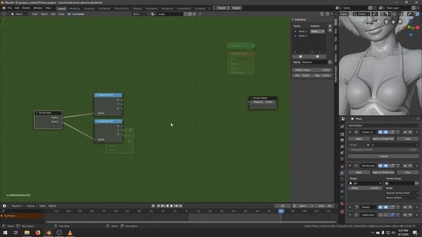Toggle the Use Nodes checkbox
The width and height of the screenshot is (422, 237).
coord(69,14)
